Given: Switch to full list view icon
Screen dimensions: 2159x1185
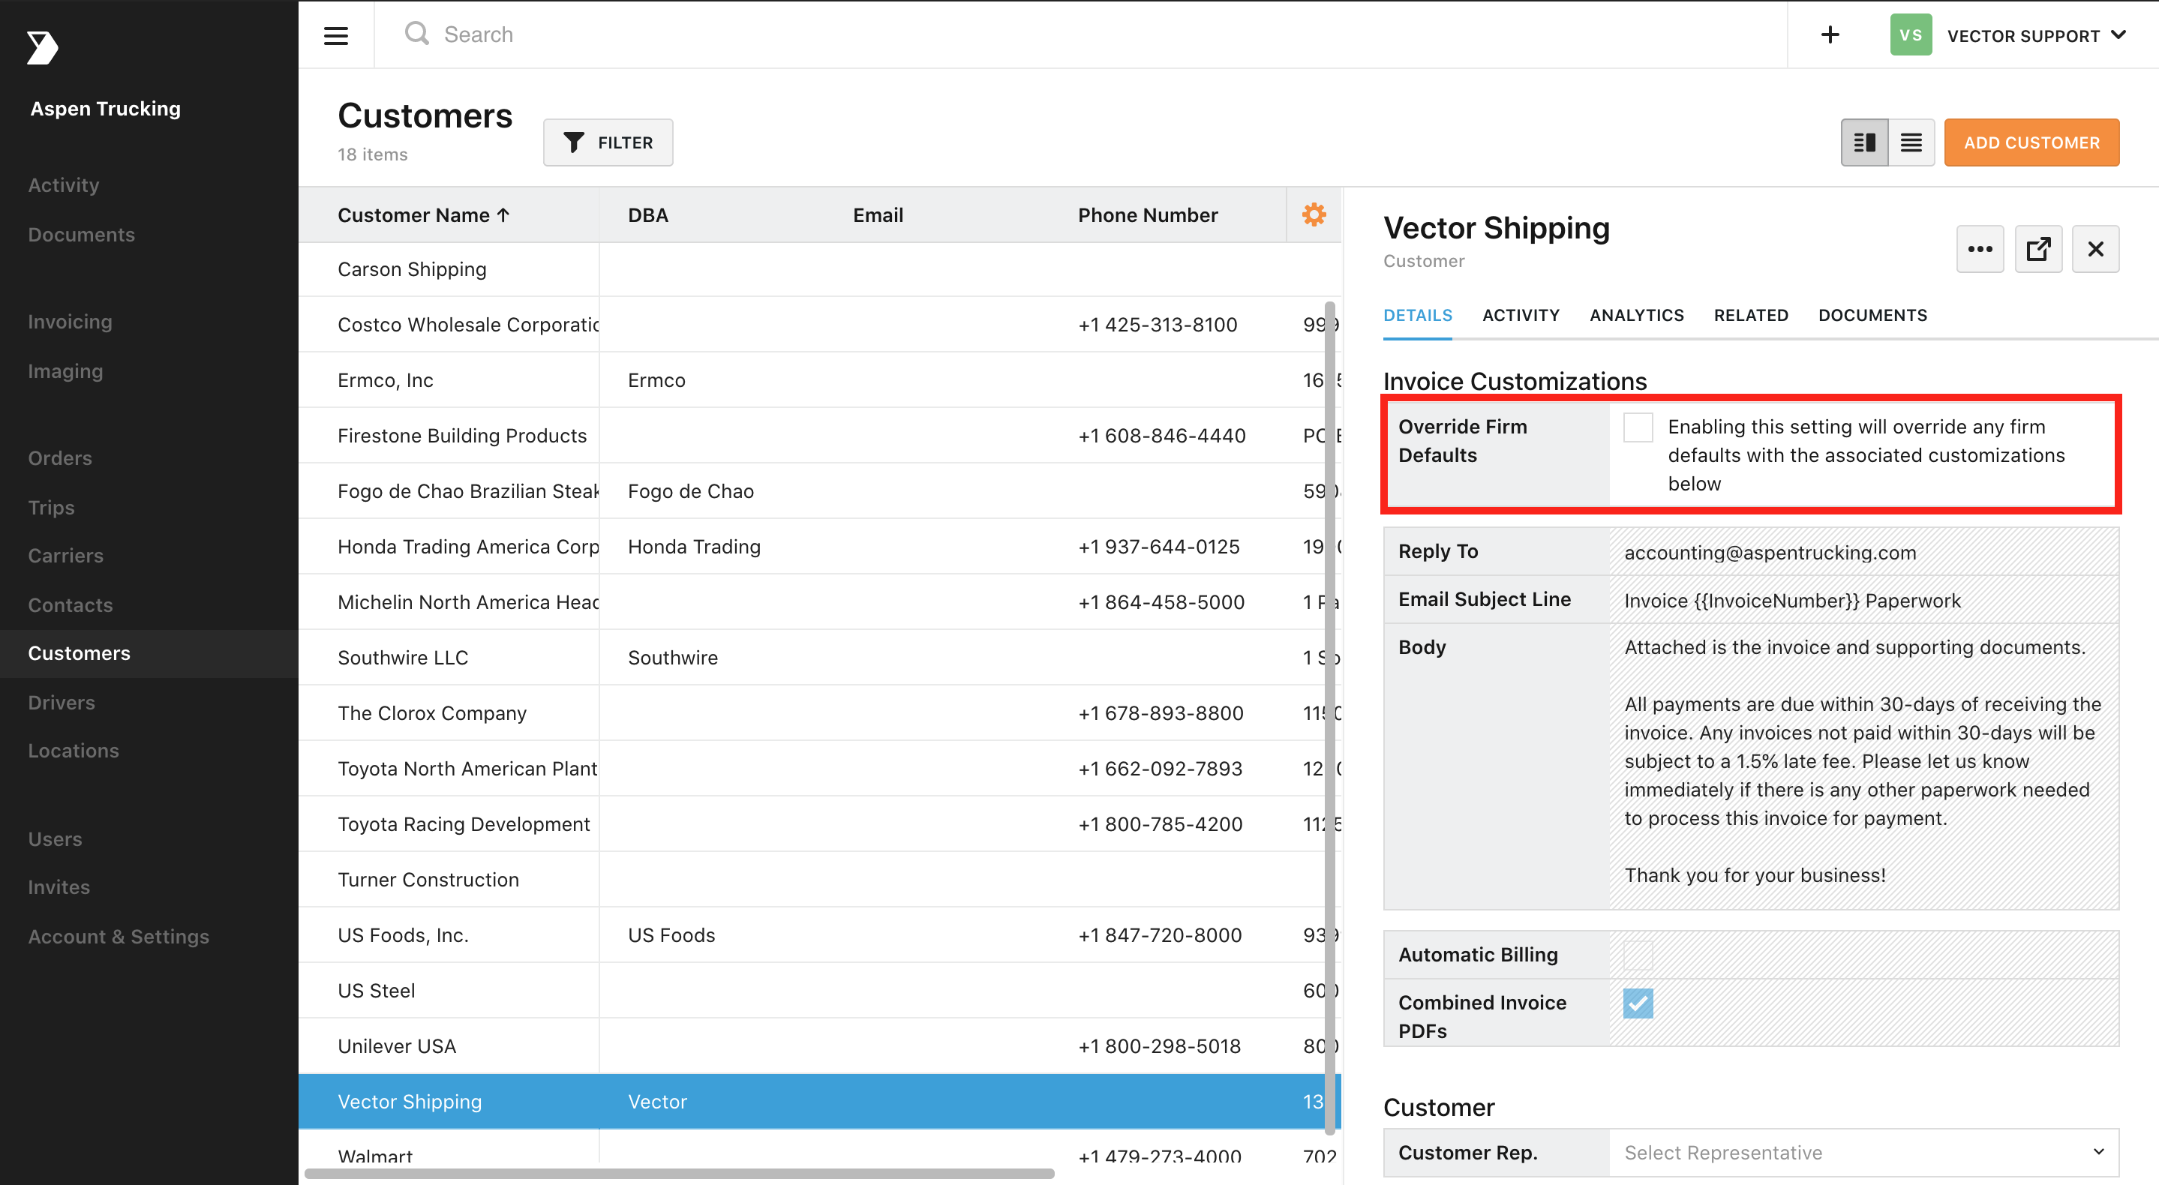Looking at the screenshot, I should 1911,142.
